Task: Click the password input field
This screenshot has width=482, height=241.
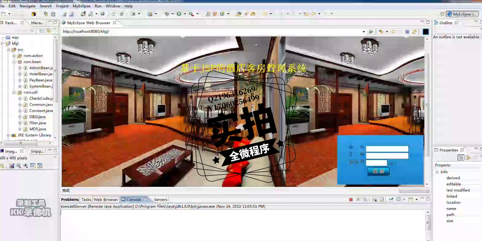Action: (387, 156)
